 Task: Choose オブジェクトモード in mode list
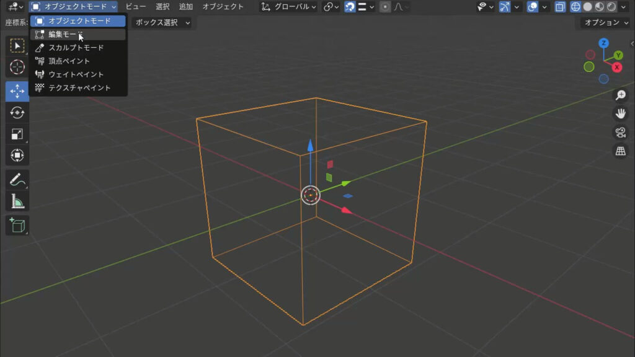click(78, 20)
